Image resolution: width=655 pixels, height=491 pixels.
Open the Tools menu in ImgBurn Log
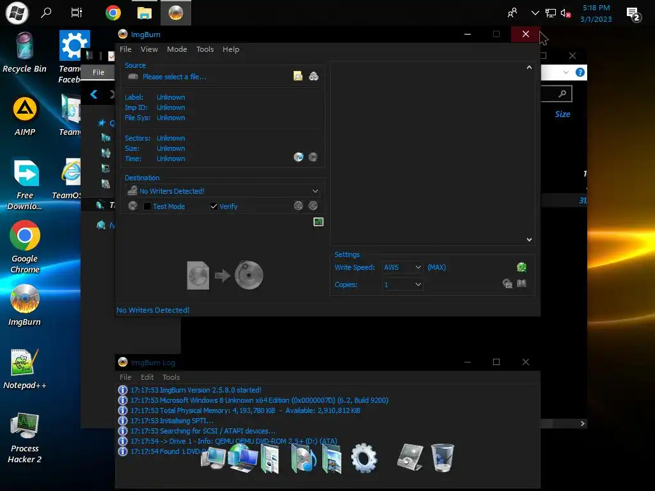[x=171, y=377]
